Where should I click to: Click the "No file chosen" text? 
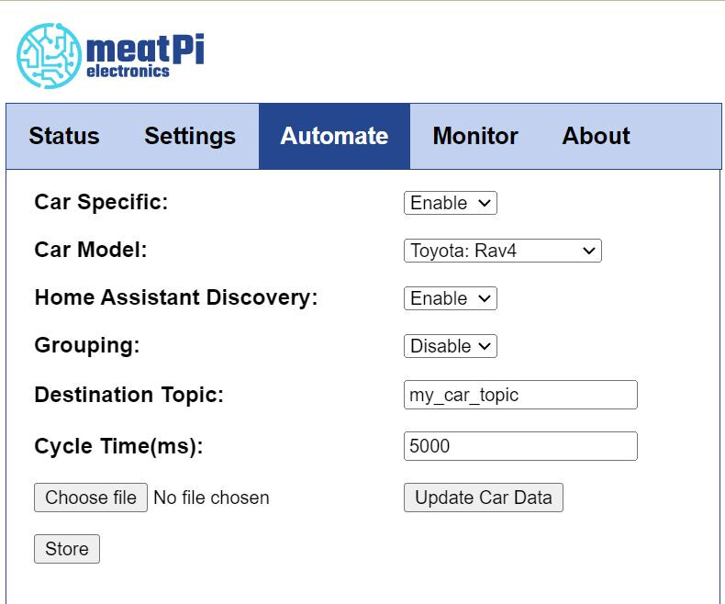click(x=211, y=498)
